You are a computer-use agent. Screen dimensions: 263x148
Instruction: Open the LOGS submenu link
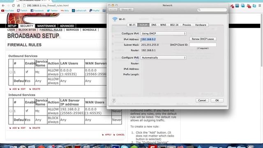point(11,30)
